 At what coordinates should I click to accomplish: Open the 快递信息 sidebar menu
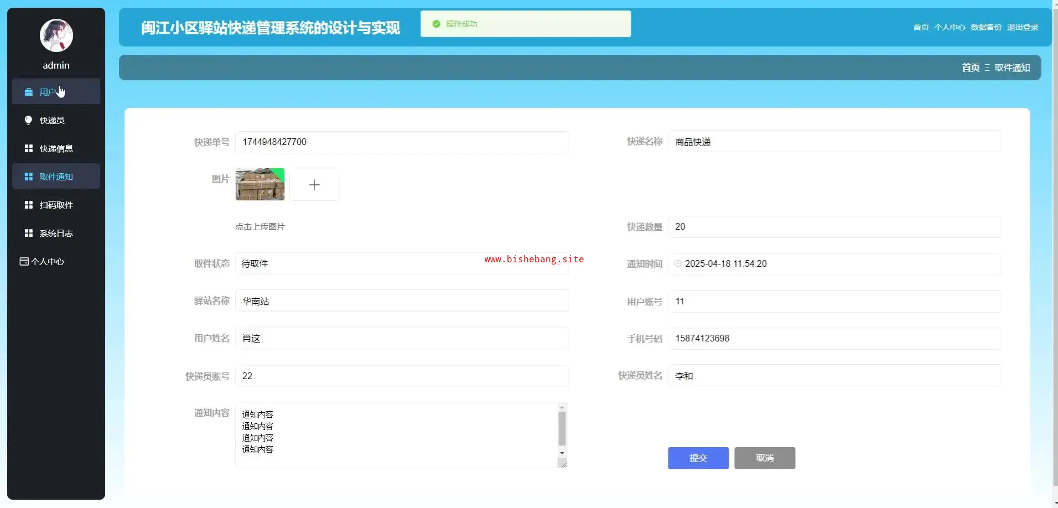(x=56, y=148)
